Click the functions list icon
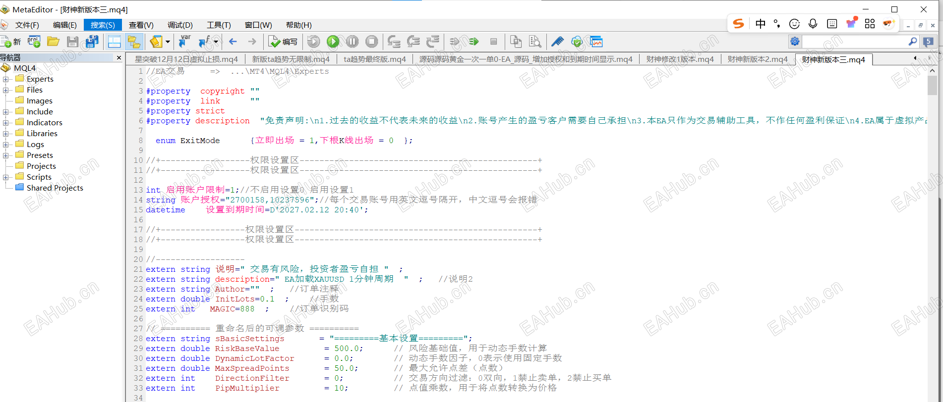The image size is (943, 402). 204,42
